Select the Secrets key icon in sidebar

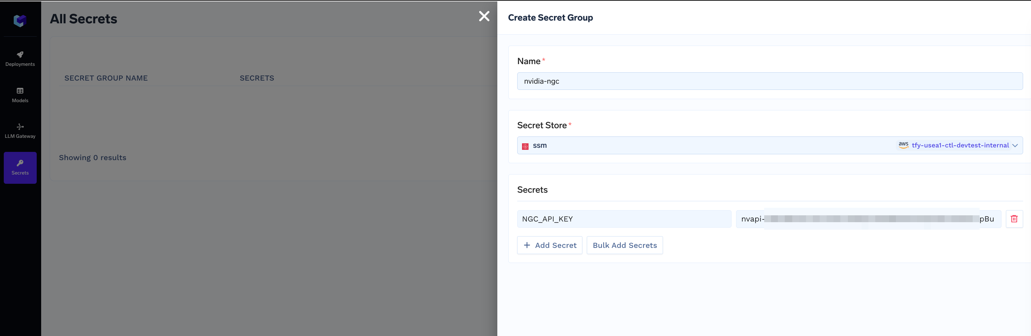(20, 163)
